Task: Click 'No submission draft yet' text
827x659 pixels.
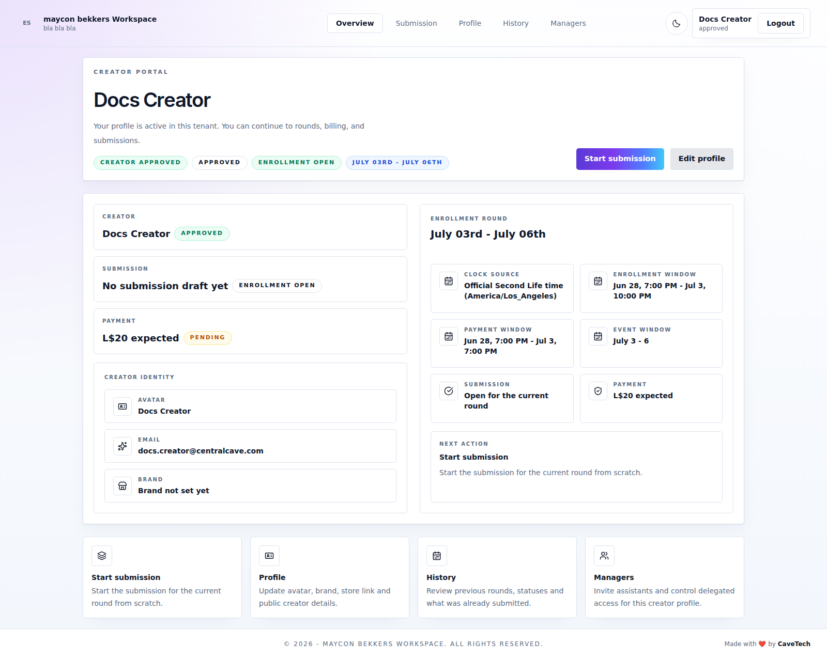Action: [x=165, y=286]
